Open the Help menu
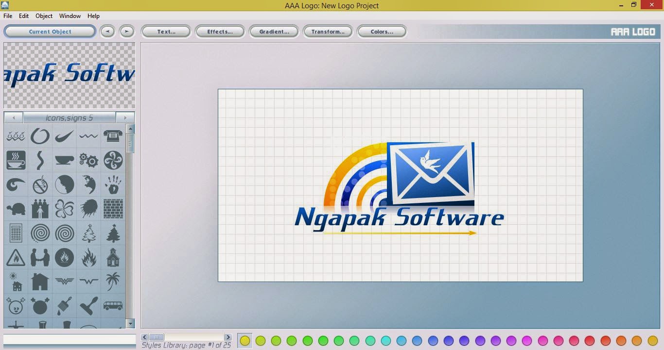 coord(93,16)
